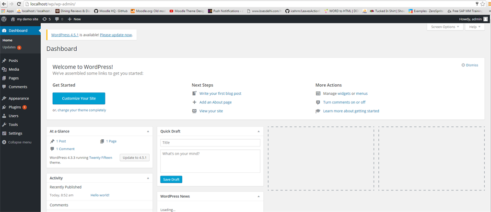This screenshot has height=212, width=491.
Task: Open the menus link under More Actions
Action: [362, 93]
